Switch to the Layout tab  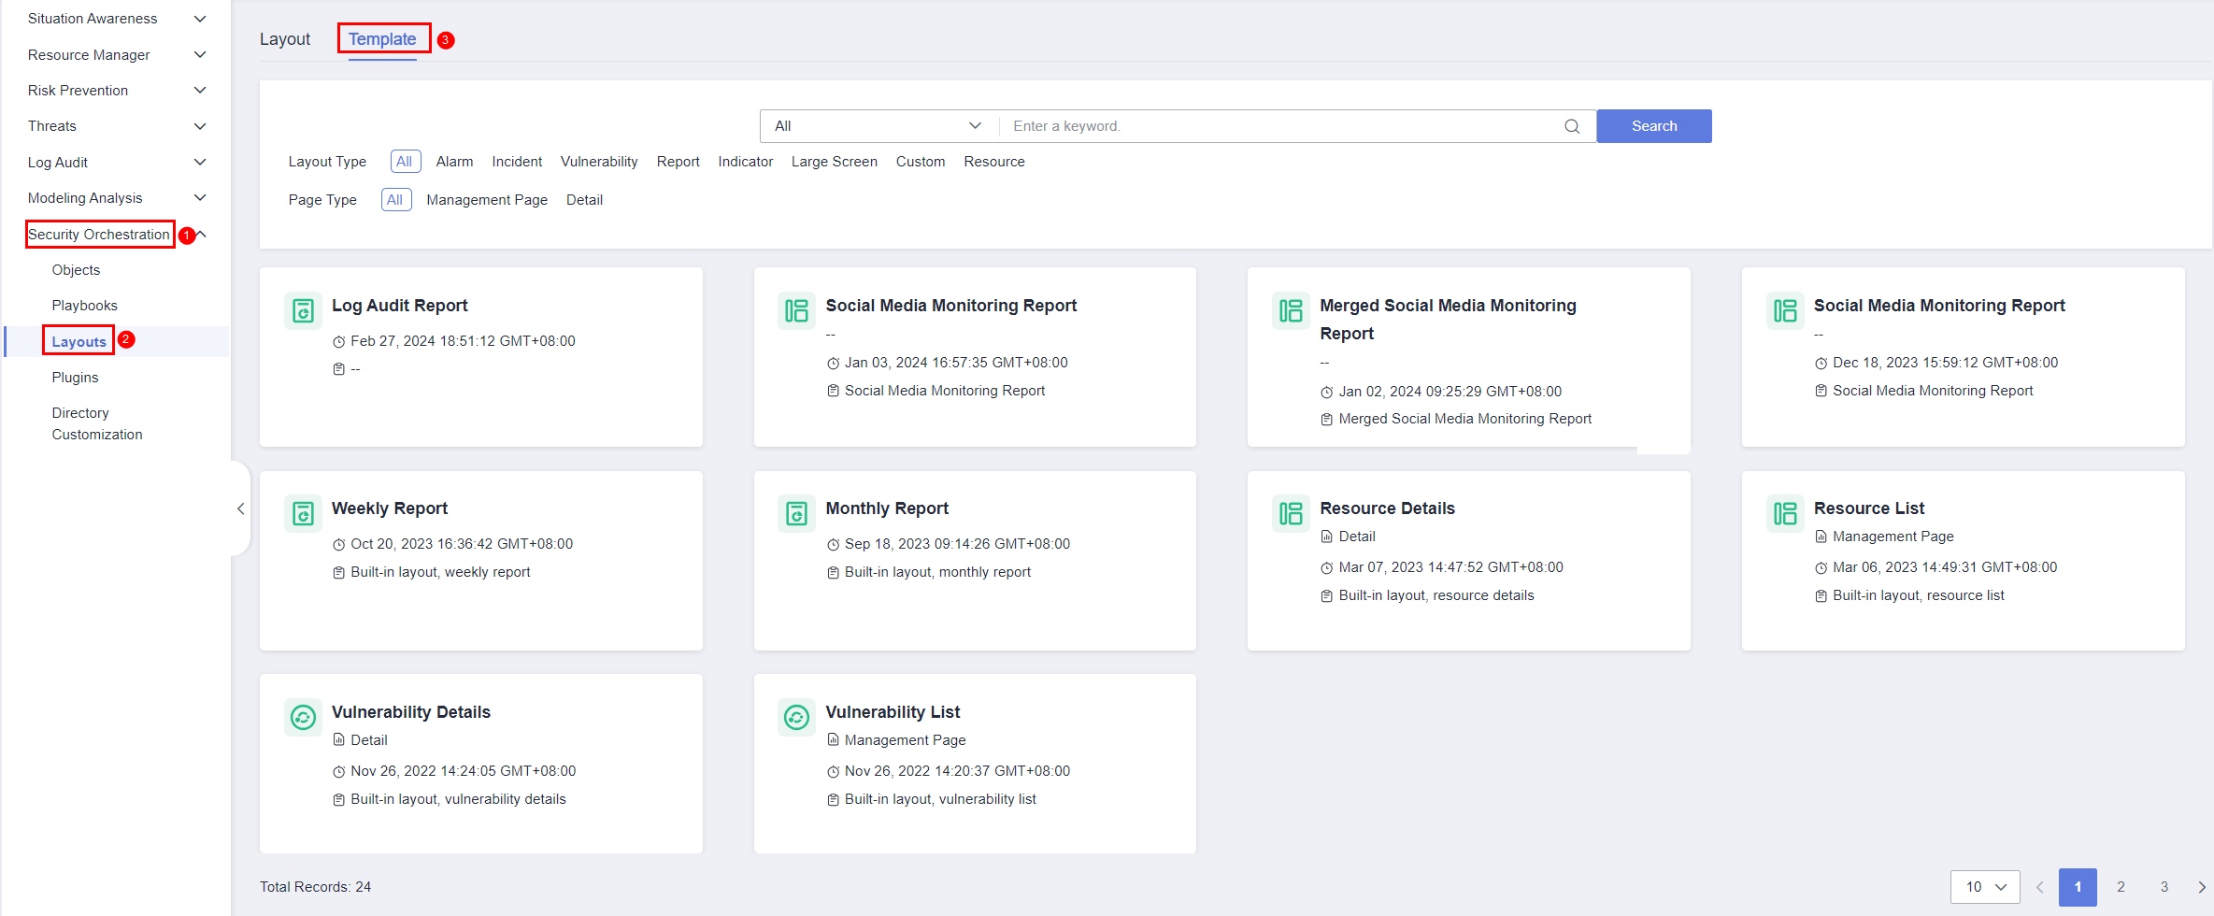coord(285,39)
